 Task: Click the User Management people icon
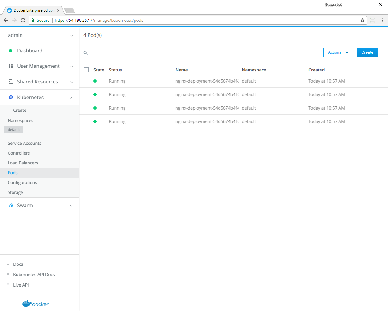11,66
